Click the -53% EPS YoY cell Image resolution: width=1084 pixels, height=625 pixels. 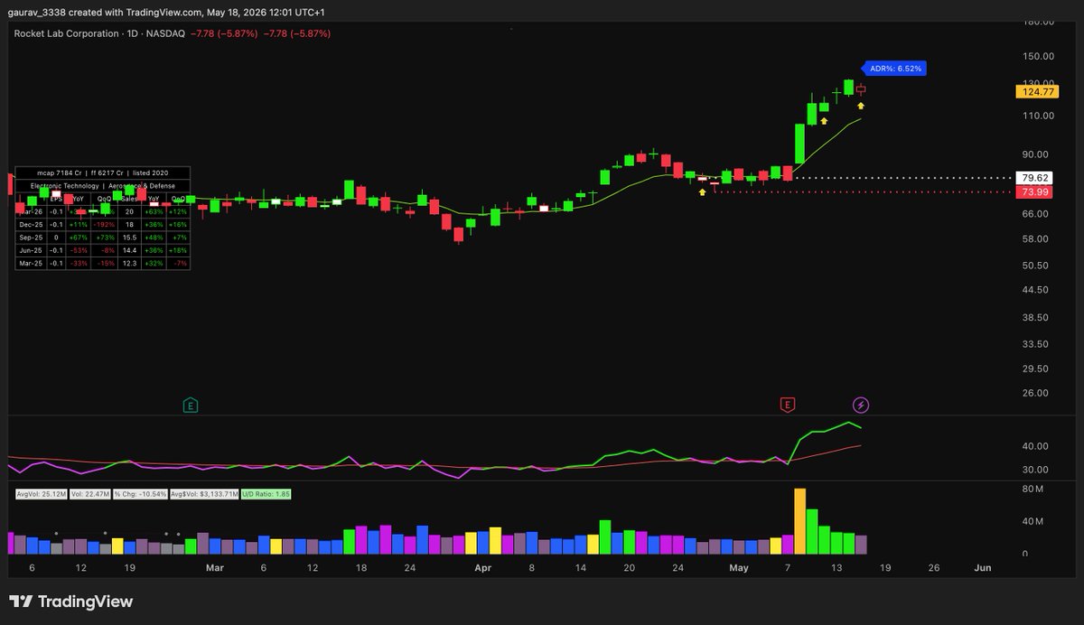pyautogui.click(x=79, y=250)
